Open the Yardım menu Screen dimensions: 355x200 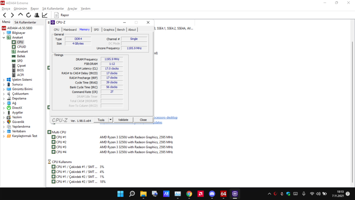tap(86, 8)
